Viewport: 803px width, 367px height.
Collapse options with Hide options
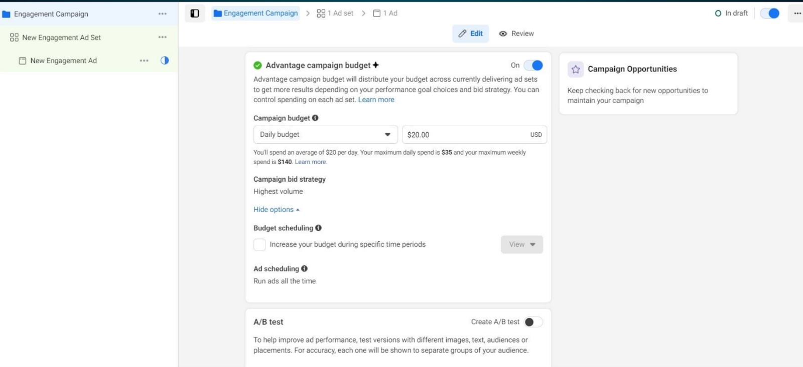point(276,210)
